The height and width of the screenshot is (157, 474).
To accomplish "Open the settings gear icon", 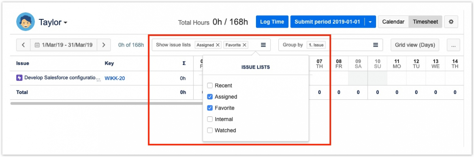I will click(451, 22).
